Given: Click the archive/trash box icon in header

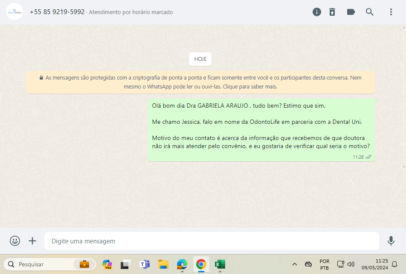Looking at the screenshot, I should tap(332, 12).
